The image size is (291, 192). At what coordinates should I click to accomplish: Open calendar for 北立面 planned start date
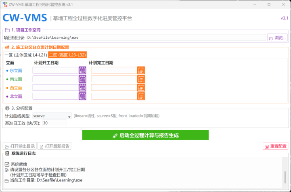82,96
